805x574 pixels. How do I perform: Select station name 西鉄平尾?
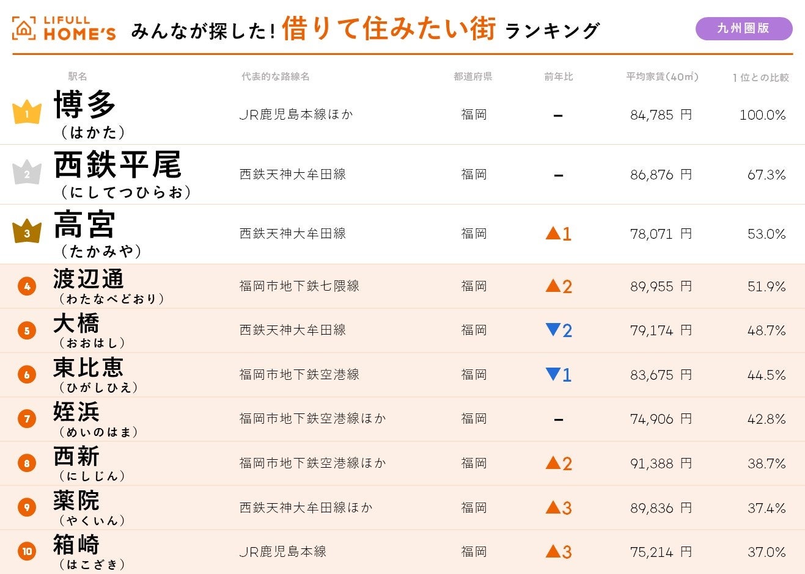117,165
